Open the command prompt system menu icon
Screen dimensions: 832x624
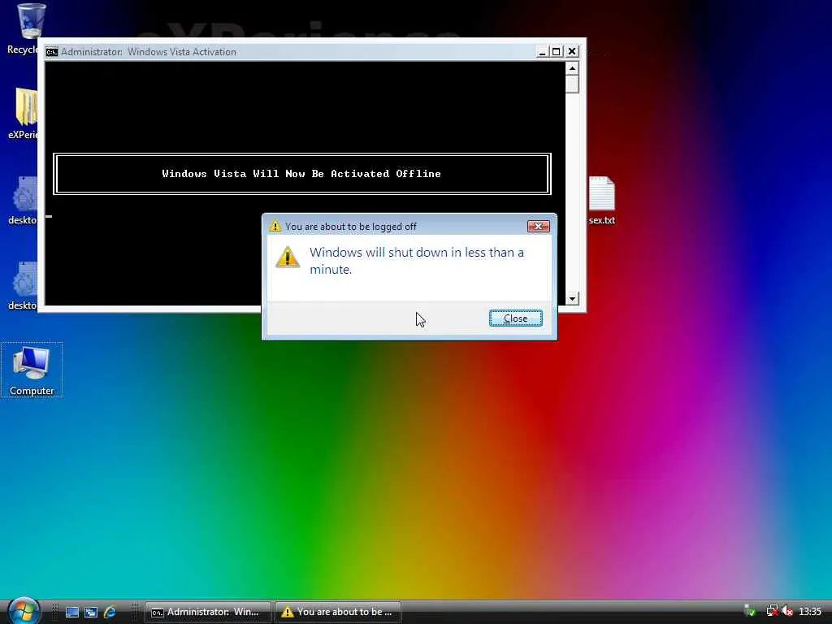click(51, 52)
